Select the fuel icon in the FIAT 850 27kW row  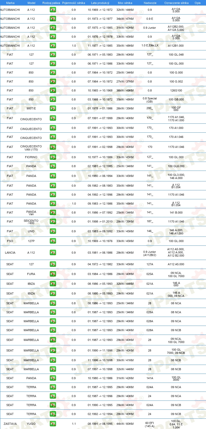pyautogui.click(x=53, y=81)
